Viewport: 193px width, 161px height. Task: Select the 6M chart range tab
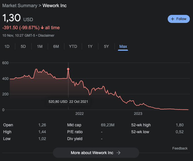[x=56, y=46]
